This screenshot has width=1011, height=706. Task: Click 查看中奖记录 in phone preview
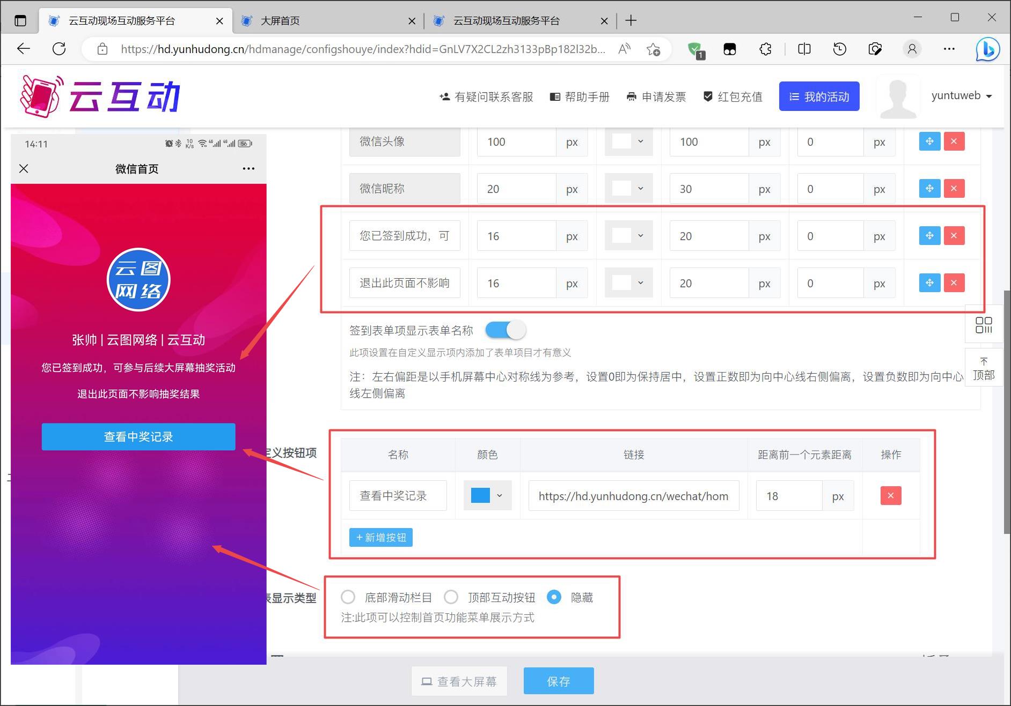138,437
